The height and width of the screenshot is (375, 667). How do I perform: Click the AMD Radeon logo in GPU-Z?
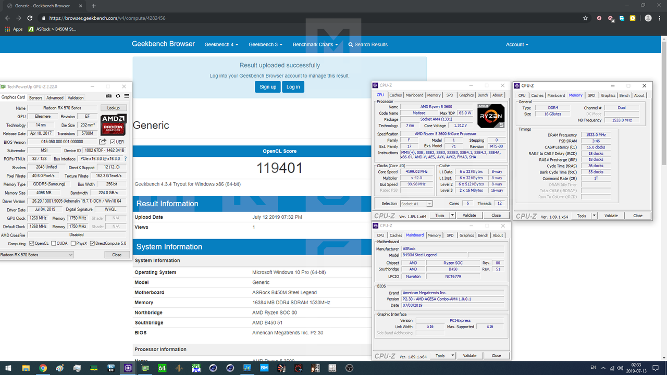[x=113, y=124]
